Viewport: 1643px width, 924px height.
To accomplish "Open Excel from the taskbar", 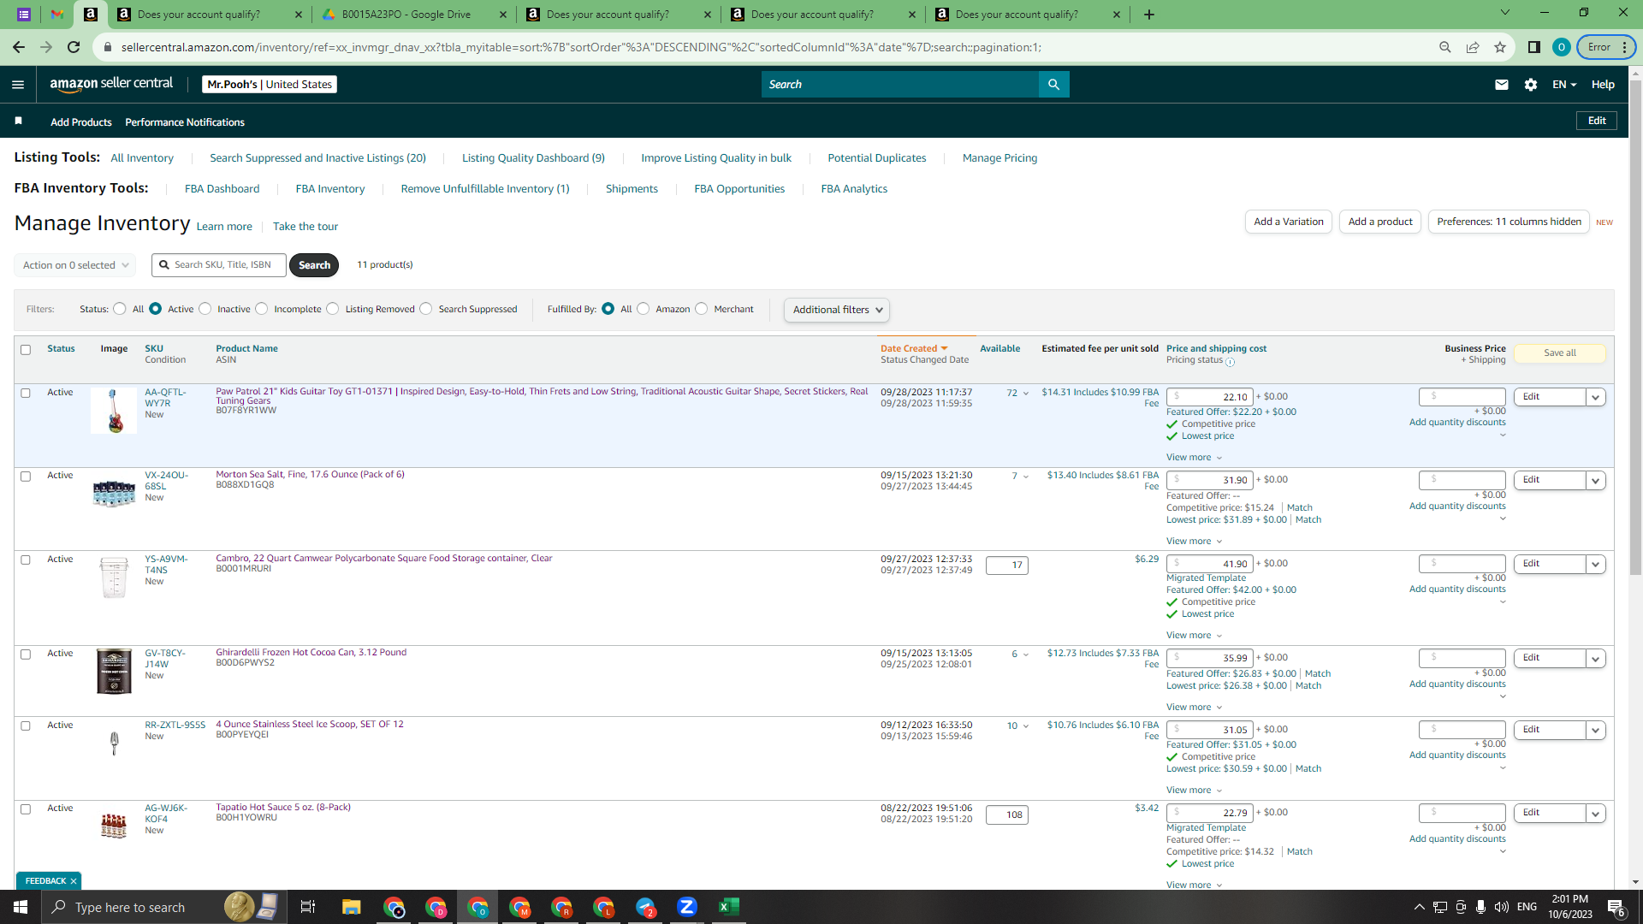I will point(729,907).
